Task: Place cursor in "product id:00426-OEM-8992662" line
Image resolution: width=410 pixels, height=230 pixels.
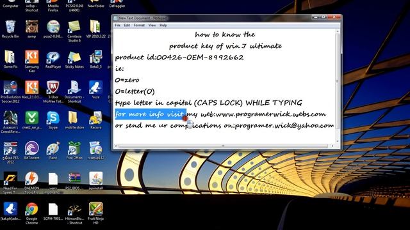Action: click(x=179, y=57)
